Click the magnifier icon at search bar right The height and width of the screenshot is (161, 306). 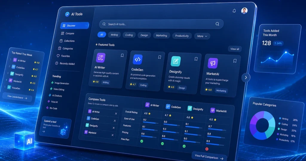click(217, 24)
